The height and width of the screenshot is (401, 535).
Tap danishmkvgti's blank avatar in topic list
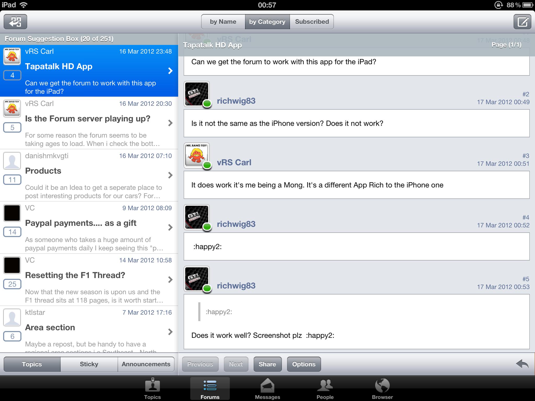12,161
